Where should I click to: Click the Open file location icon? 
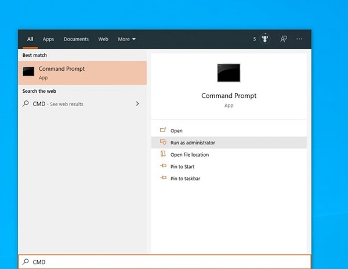[x=163, y=154]
